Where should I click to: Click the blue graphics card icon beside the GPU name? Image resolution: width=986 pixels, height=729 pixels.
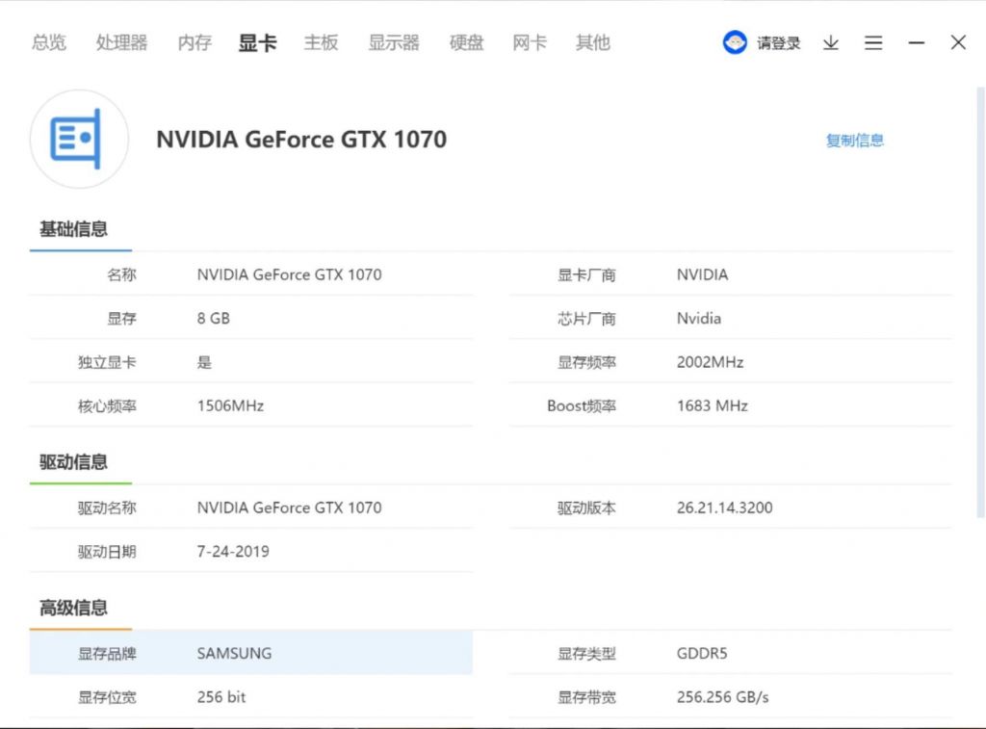coord(79,138)
